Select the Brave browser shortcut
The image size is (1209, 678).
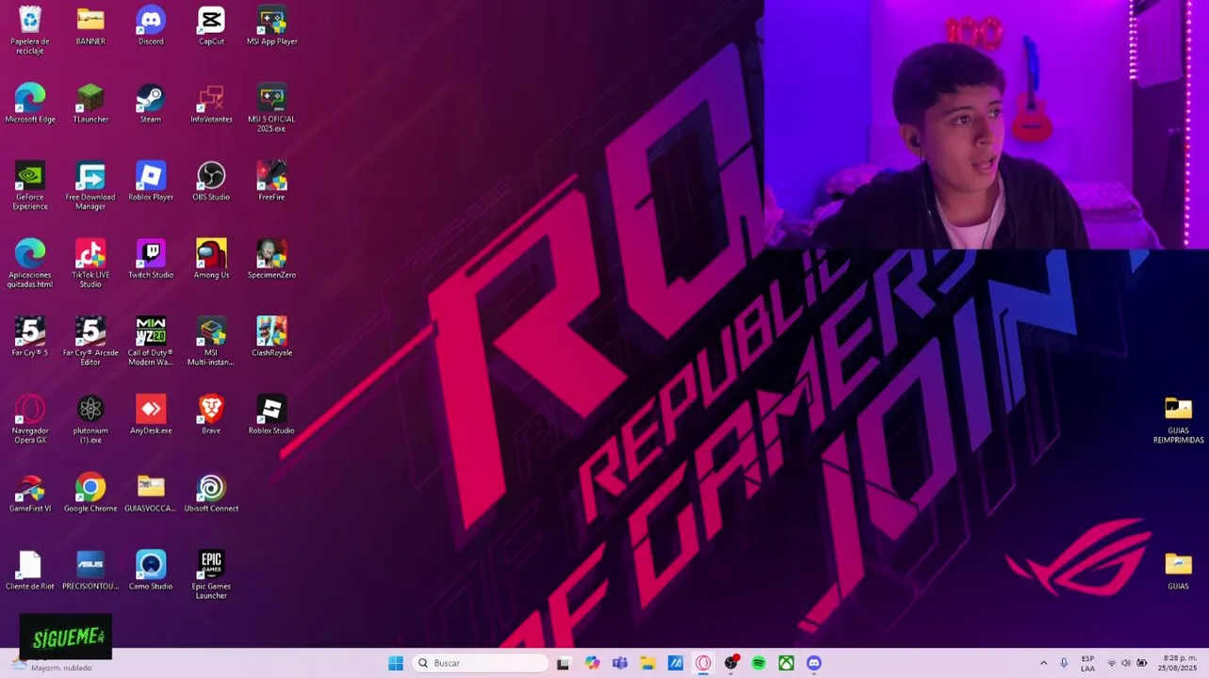tap(211, 414)
